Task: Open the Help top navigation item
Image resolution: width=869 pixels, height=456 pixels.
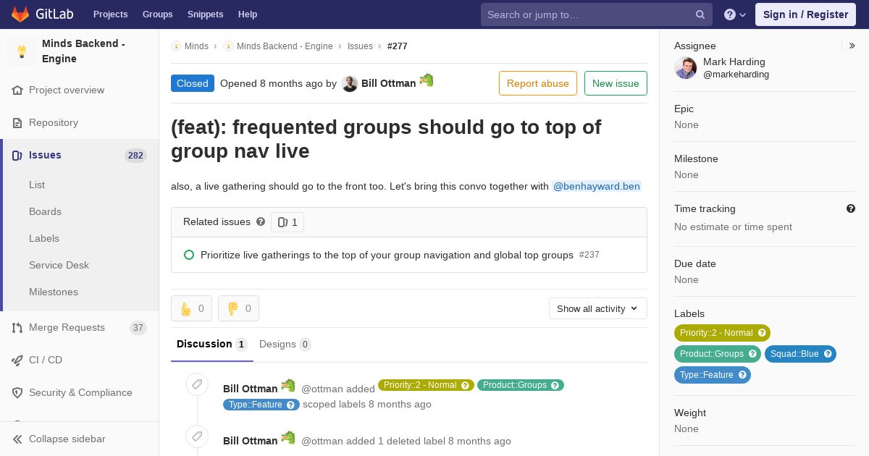Action: pos(248,14)
